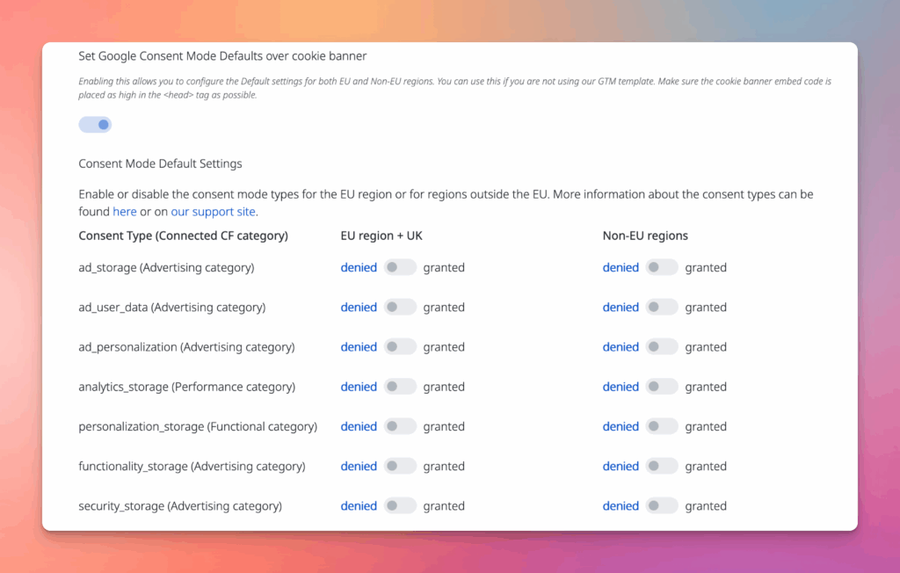Switch ad_personalization EU toggle to granted

click(400, 347)
